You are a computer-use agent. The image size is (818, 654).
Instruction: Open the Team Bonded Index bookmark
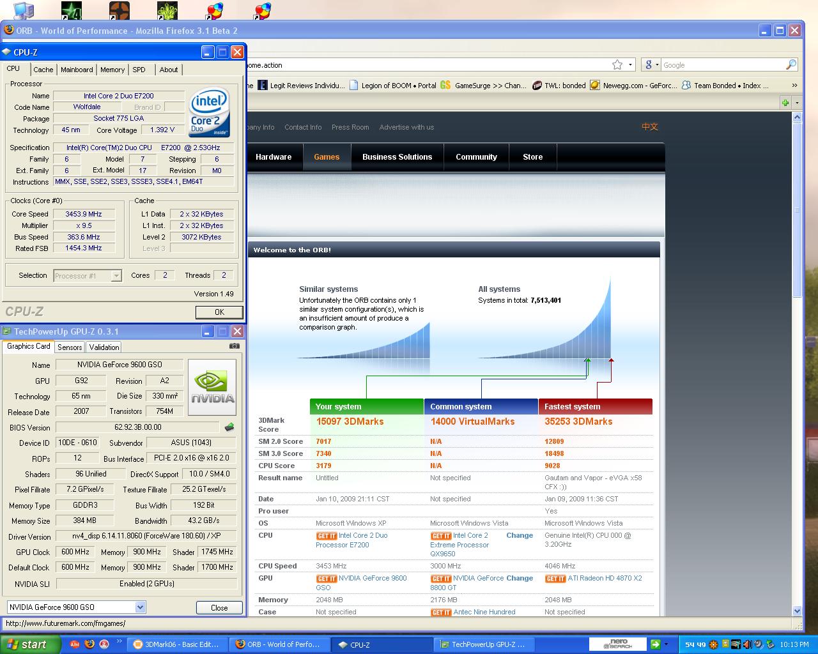coord(725,85)
